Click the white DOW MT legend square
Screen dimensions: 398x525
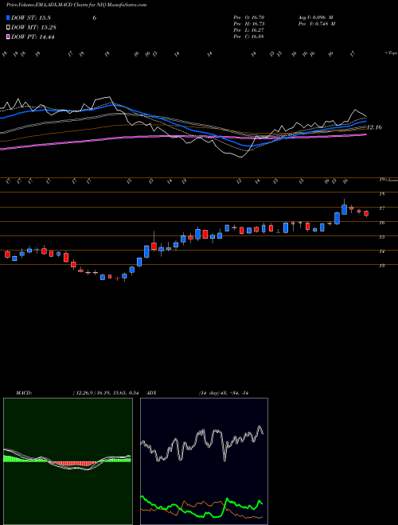(x=9, y=28)
